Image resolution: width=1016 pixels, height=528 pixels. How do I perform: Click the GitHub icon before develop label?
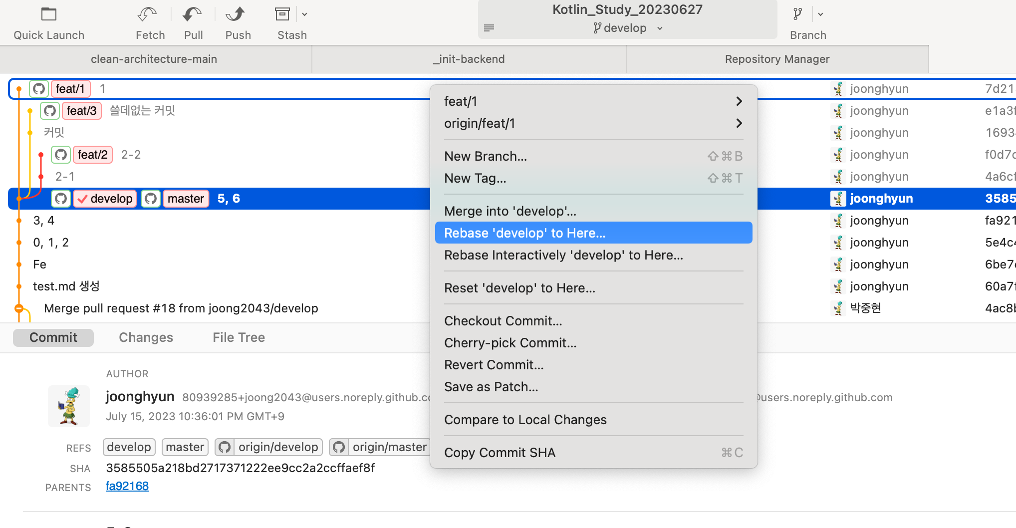point(61,199)
